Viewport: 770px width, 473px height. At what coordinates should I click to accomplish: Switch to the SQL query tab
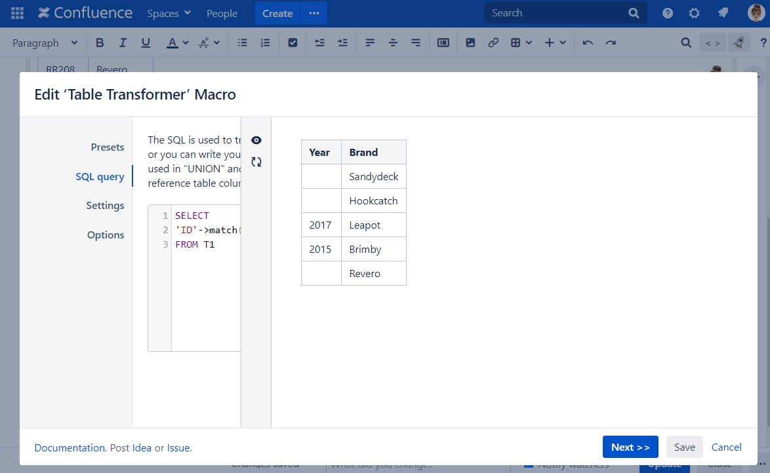100,177
